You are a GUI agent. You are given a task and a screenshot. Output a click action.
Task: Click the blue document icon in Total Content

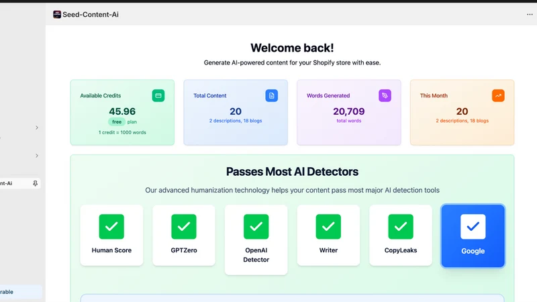pyautogui.click(x=272, y=95)
